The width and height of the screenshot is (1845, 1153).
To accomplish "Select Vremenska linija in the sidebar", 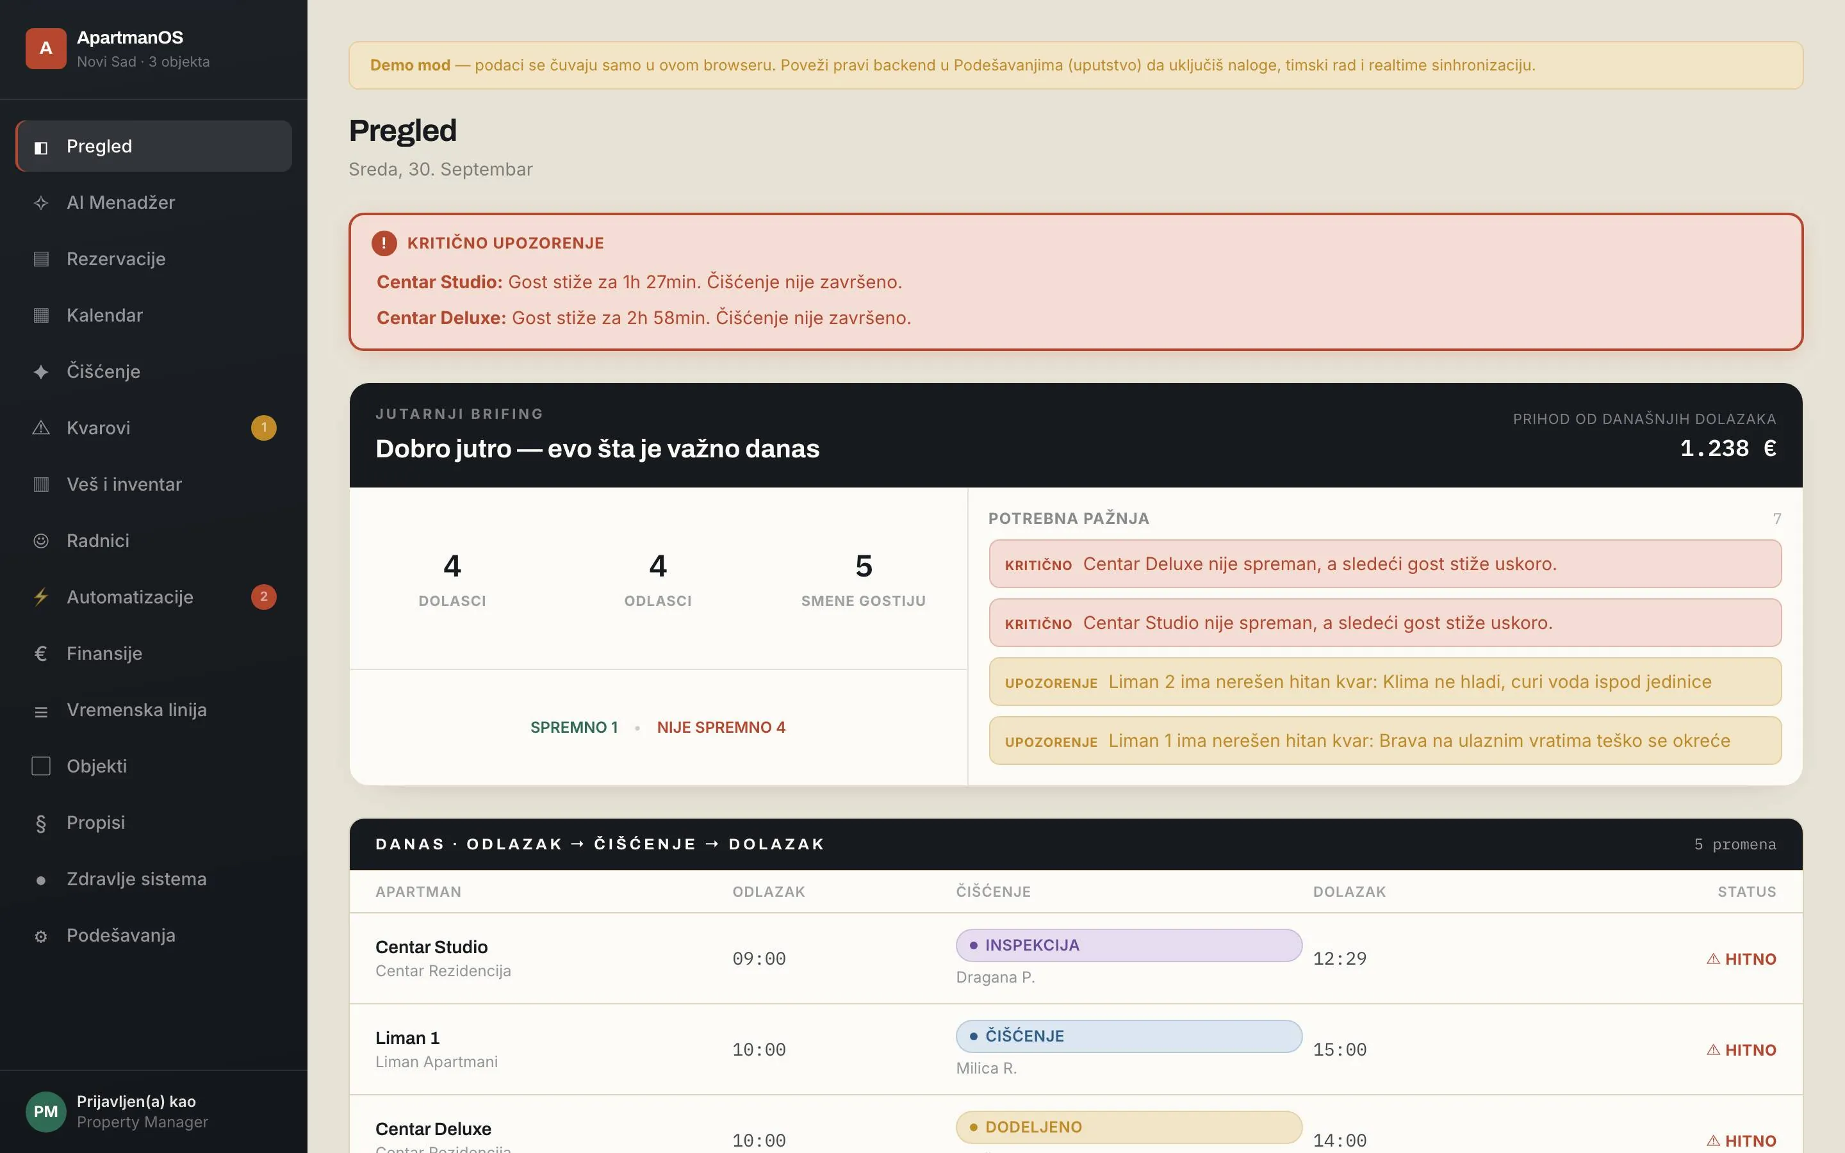I will tap(153, 710).
